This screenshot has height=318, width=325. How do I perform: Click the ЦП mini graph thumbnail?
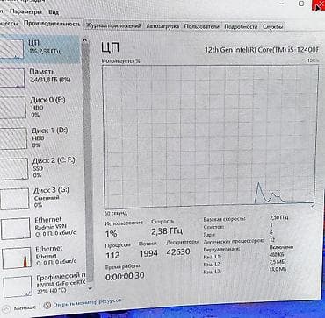[11, 49]
